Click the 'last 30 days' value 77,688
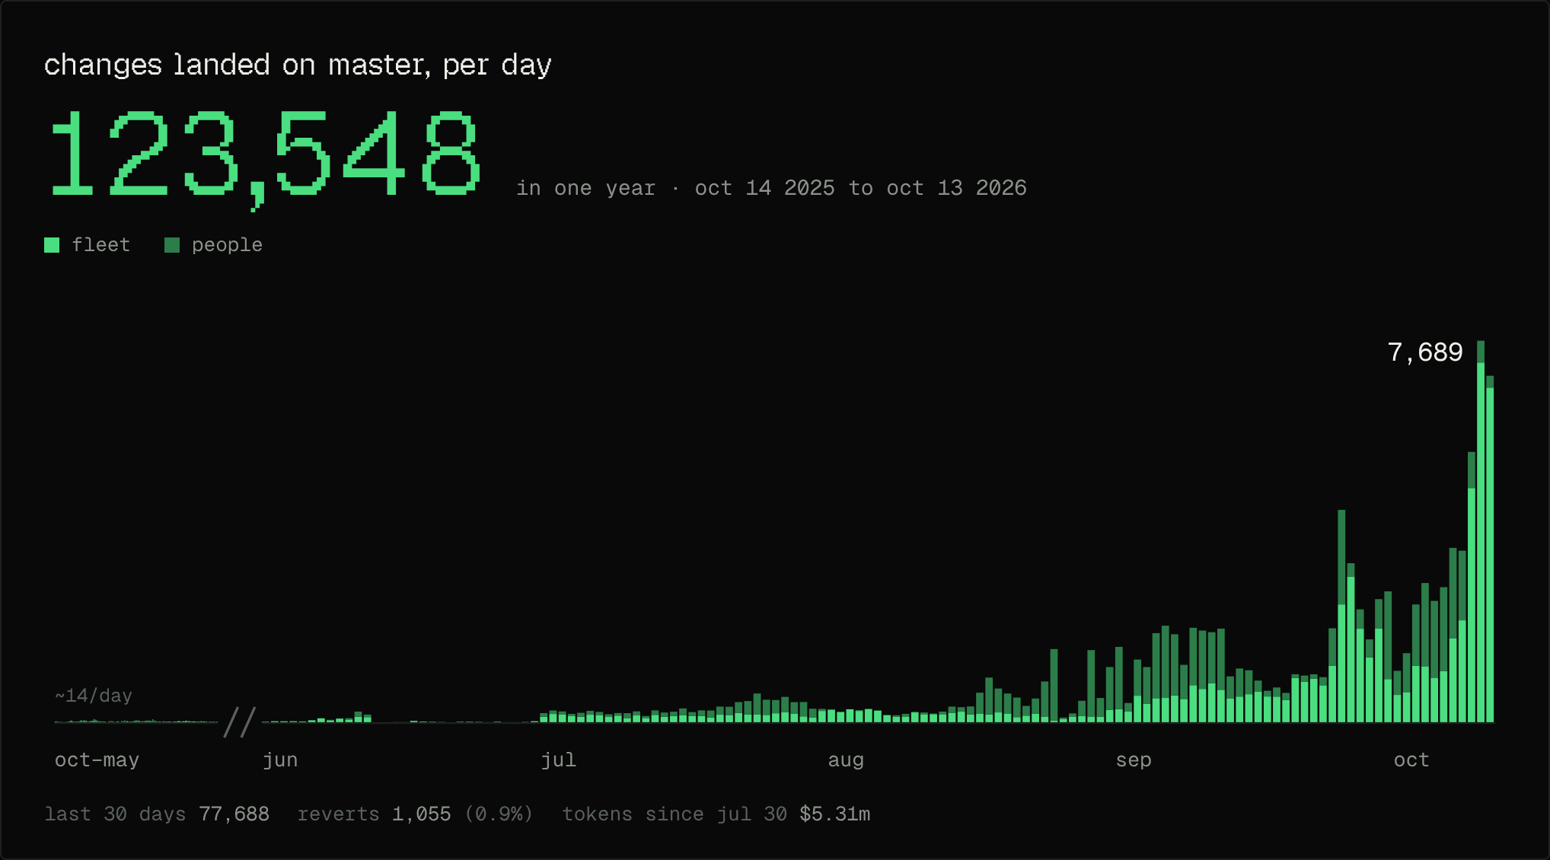The image size is (1550, 860). (234, 814)
